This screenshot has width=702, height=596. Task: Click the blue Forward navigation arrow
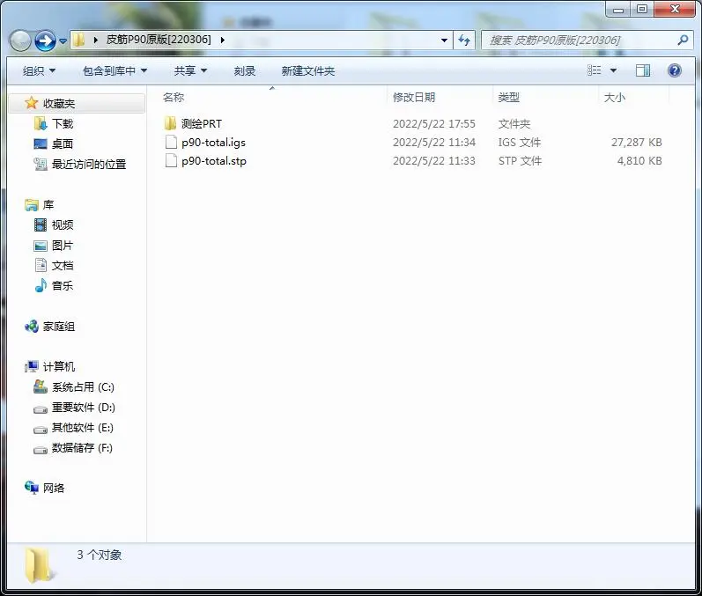point(45,41)
